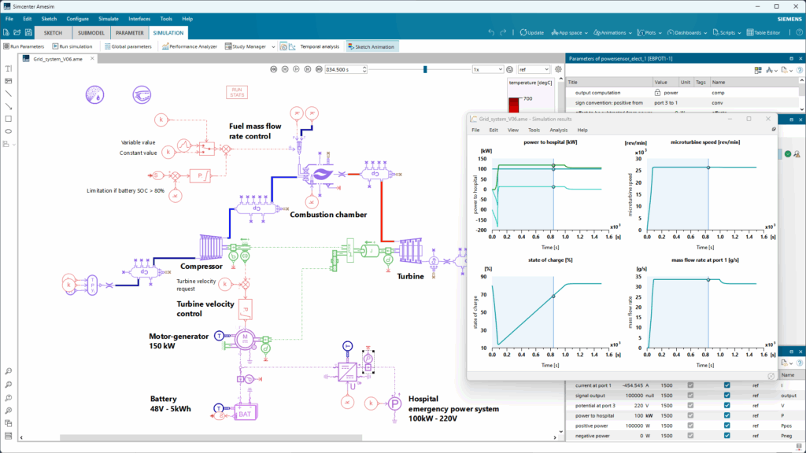Image resolution: width=806 pixels, height=453 pixels.
Task: Click the animation settings gear icon
Action: click(x=560, y=69)
